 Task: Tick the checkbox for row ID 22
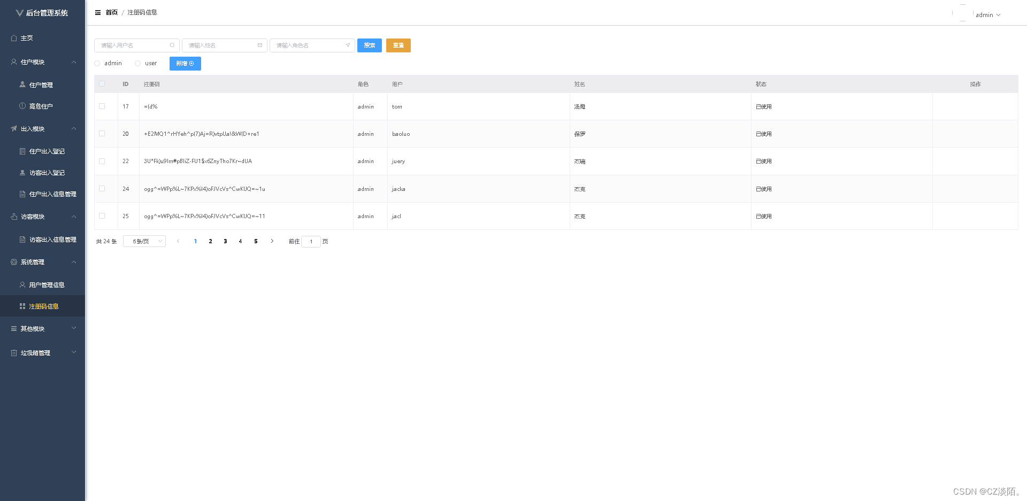pos(102,161)
